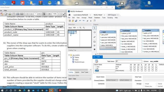Switch to the Layers tab
Screen dimensions: 164x92
[x=77, y=72]
